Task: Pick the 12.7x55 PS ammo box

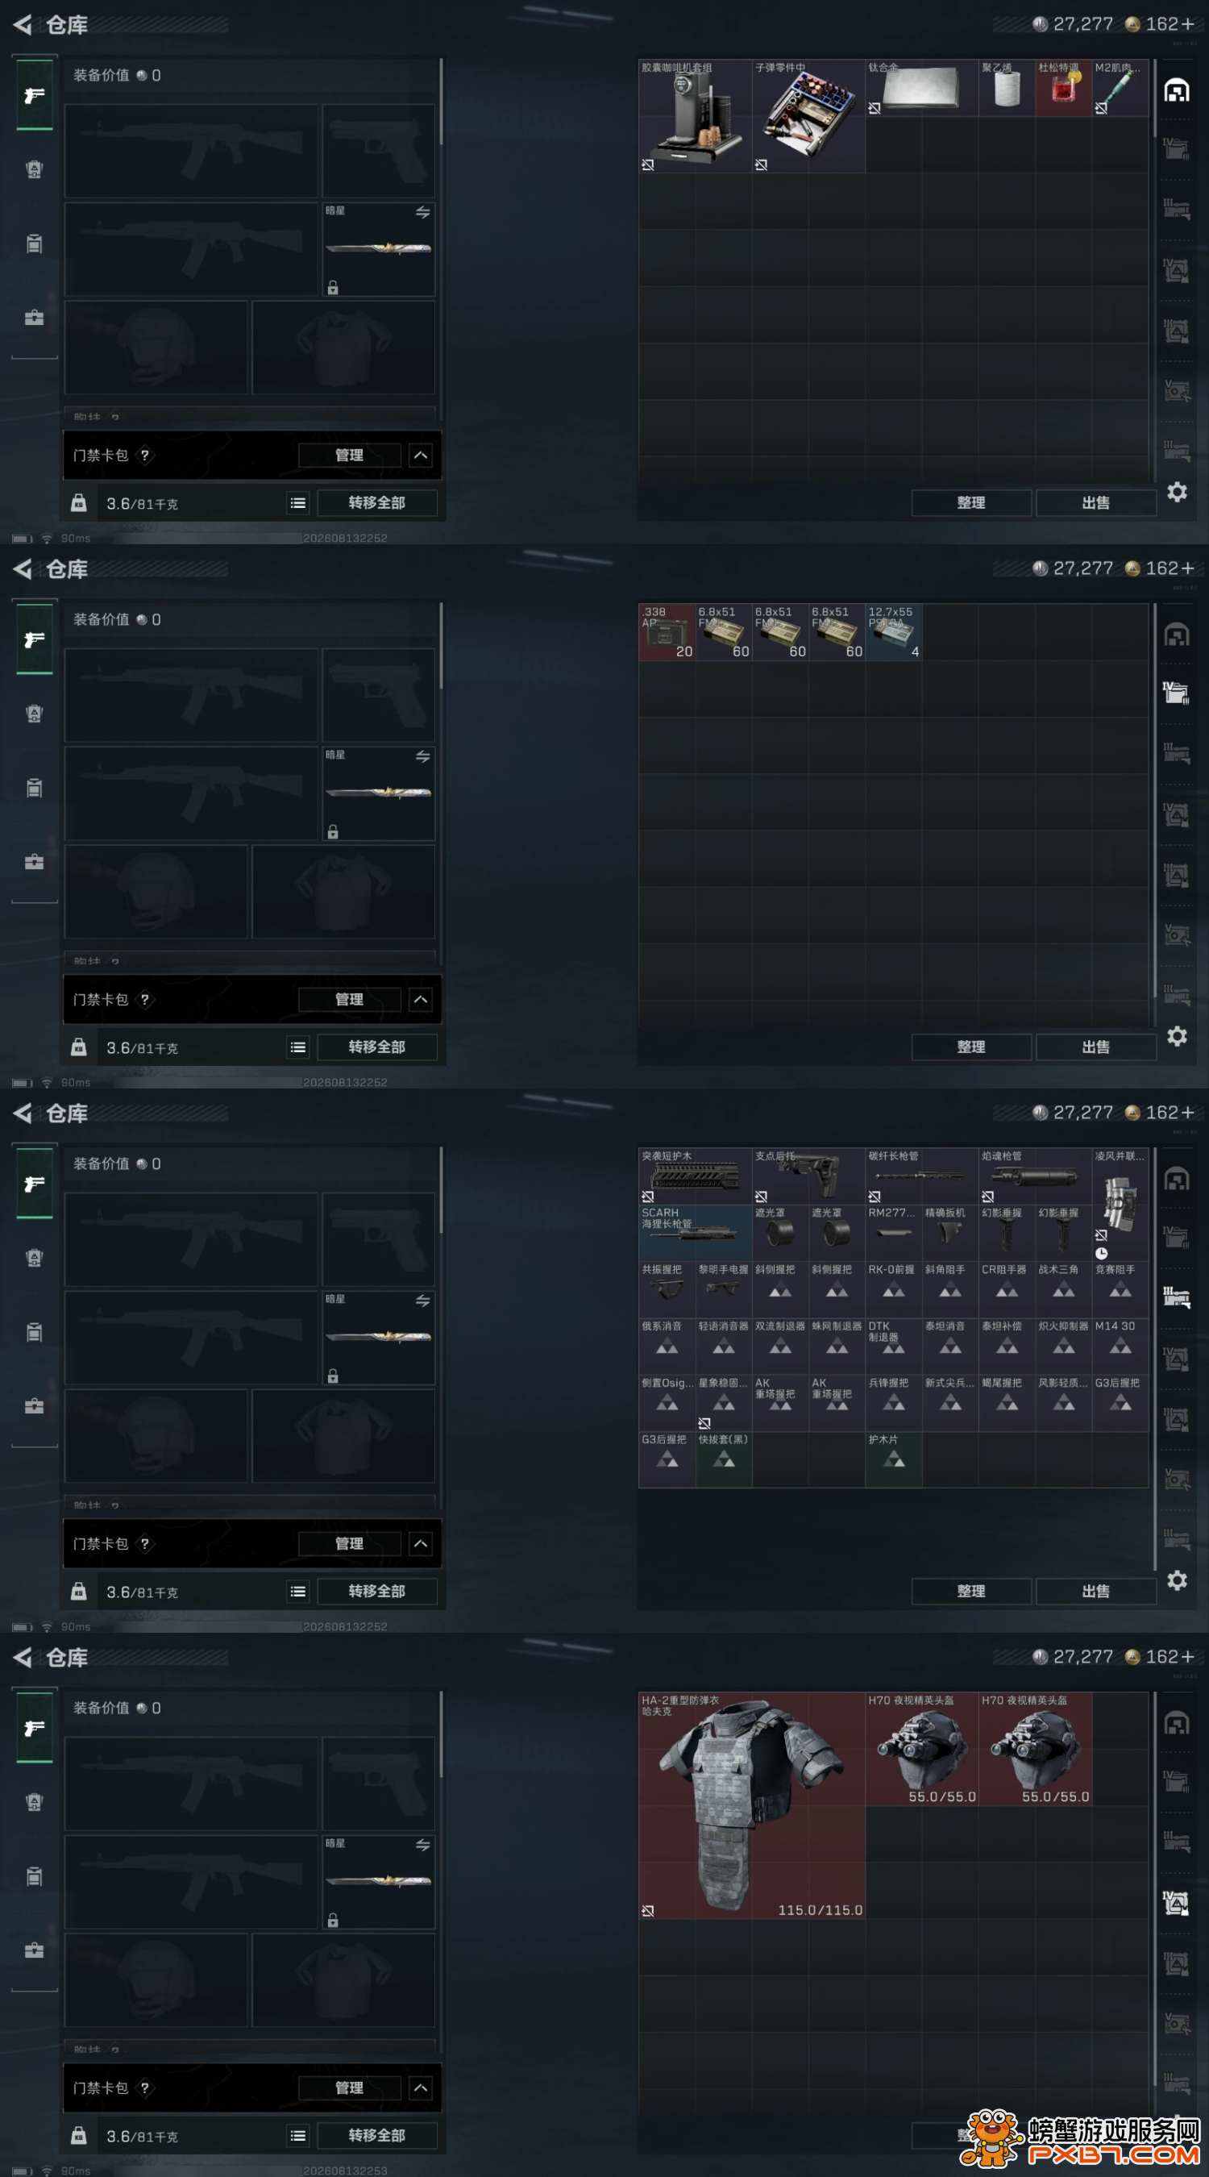Action: click(x=894, y=632)
